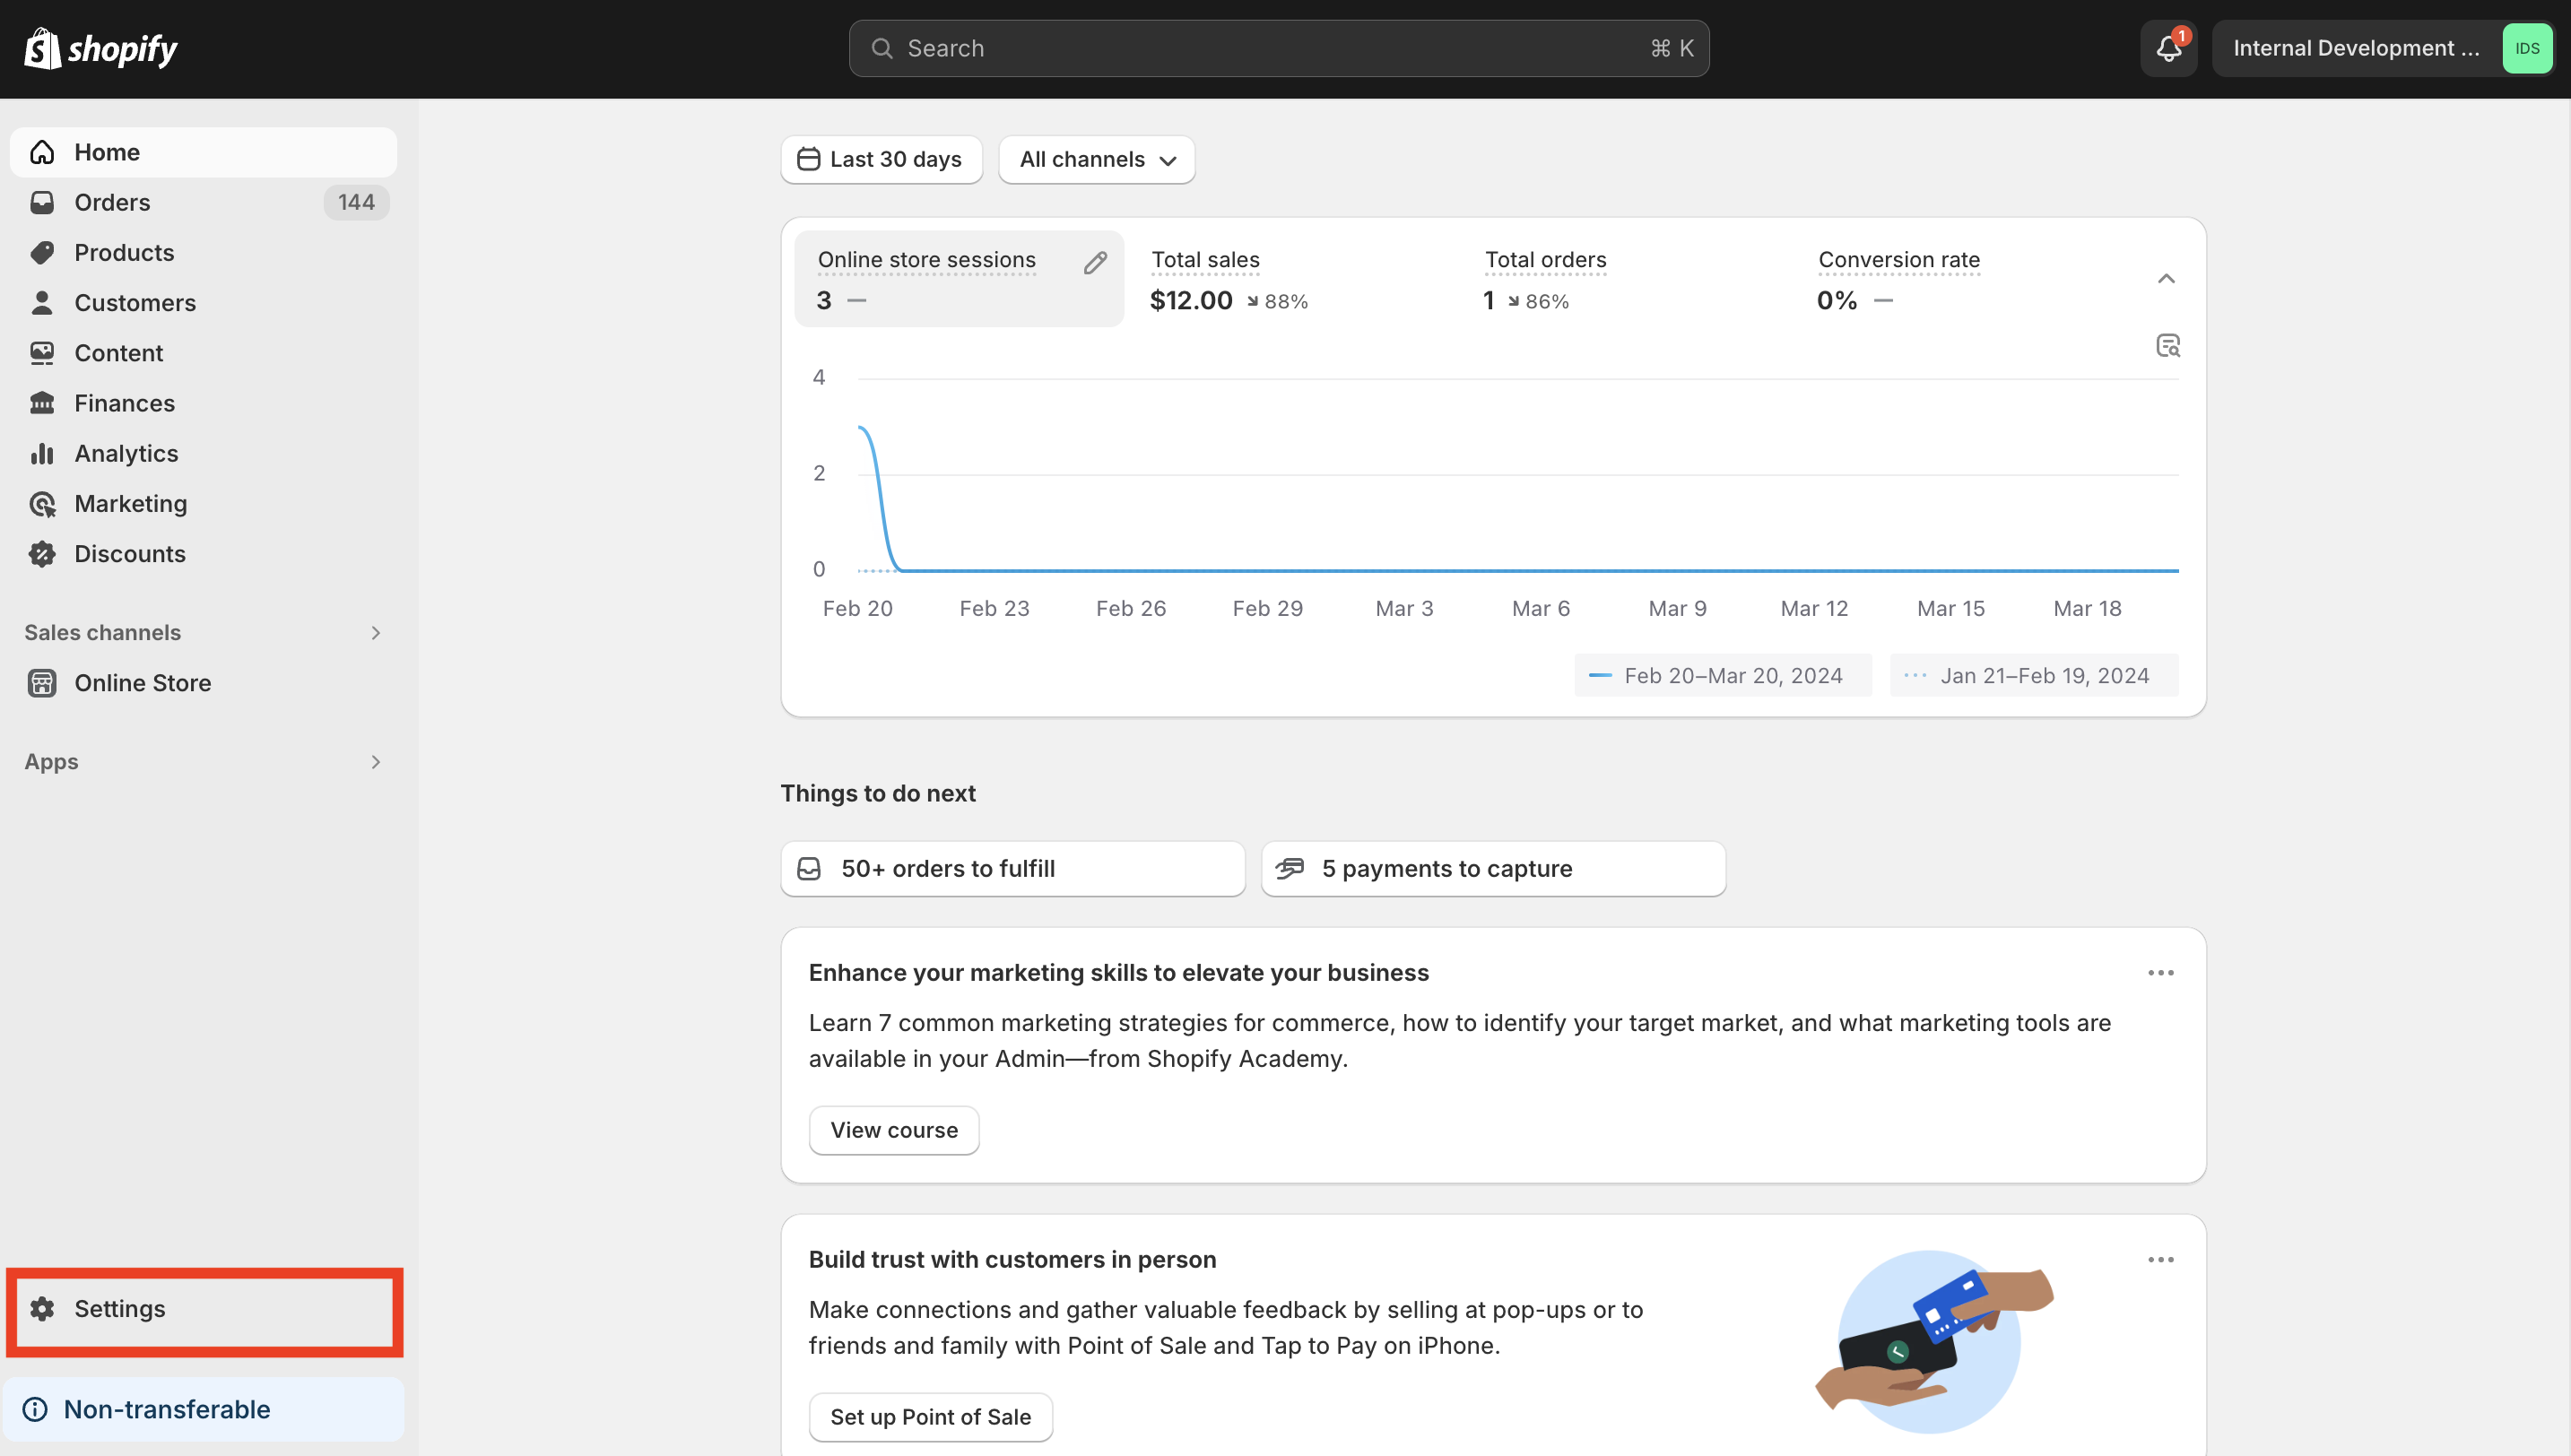Open Online Store sales channel
The image size is (2571, 1456).
point(203,682)
